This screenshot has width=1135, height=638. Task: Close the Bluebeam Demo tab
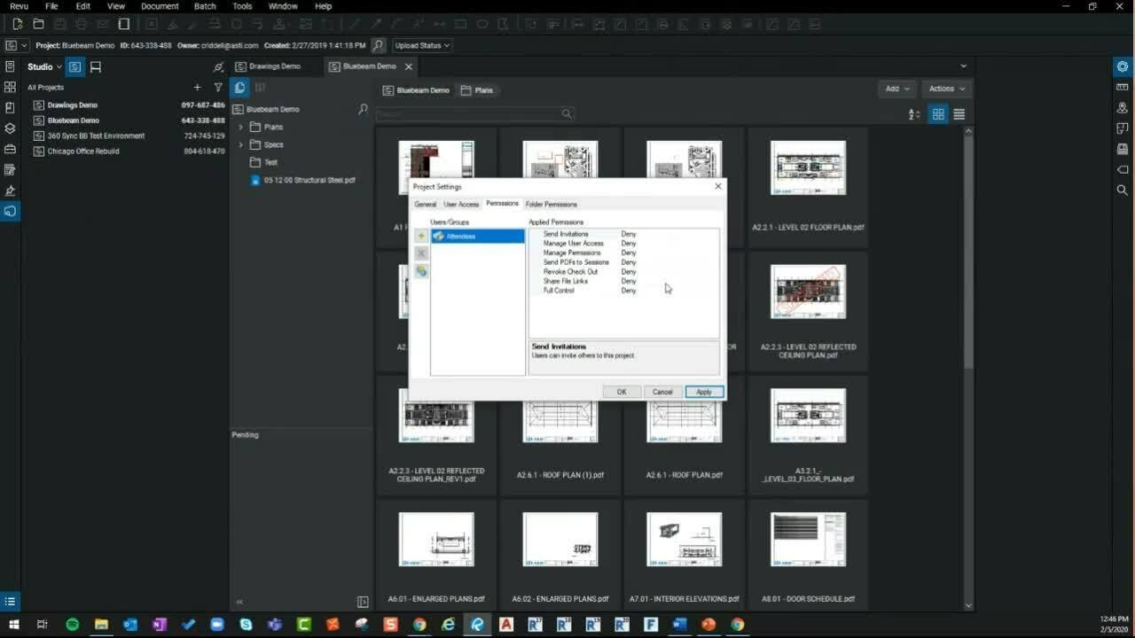pos(409,66)
